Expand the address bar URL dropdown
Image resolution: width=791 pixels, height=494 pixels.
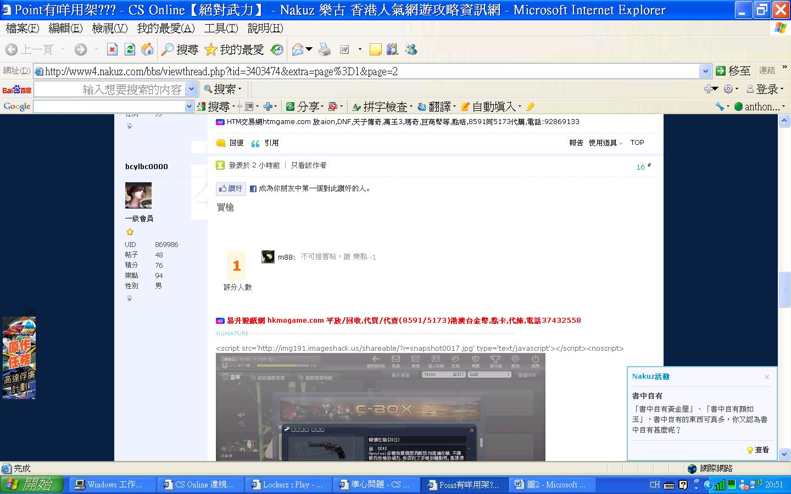(x=705, y=71)
